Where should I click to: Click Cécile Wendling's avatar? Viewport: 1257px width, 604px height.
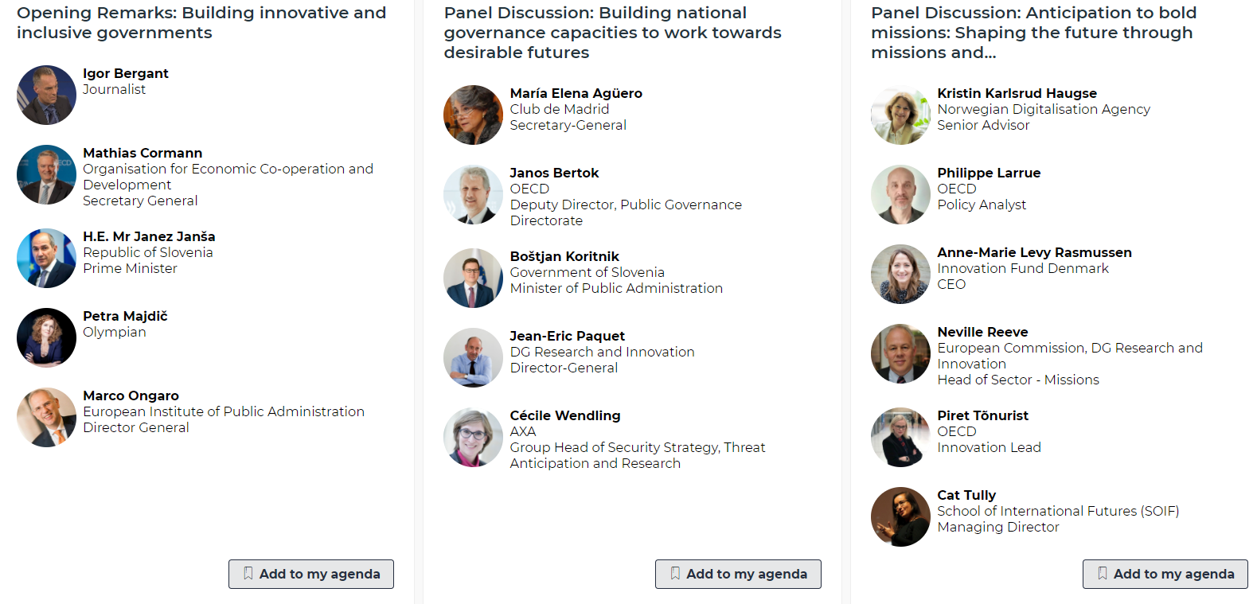coord(473,438)
